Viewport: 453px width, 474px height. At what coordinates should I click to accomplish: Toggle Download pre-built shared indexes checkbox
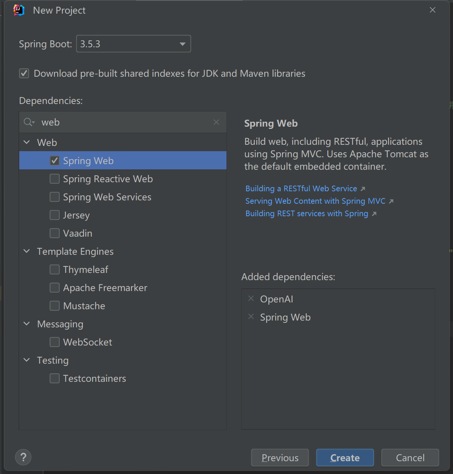pyautogui.click(x=24, y=73)
